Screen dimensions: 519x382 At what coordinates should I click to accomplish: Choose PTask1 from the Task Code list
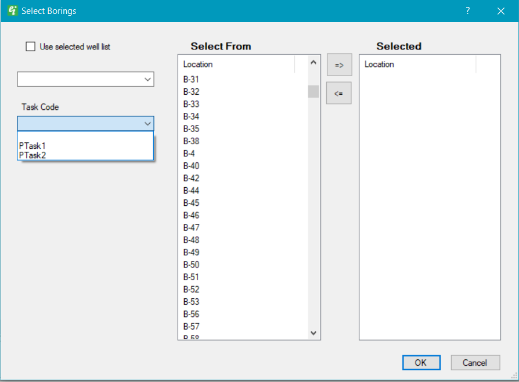pos(32,146)
